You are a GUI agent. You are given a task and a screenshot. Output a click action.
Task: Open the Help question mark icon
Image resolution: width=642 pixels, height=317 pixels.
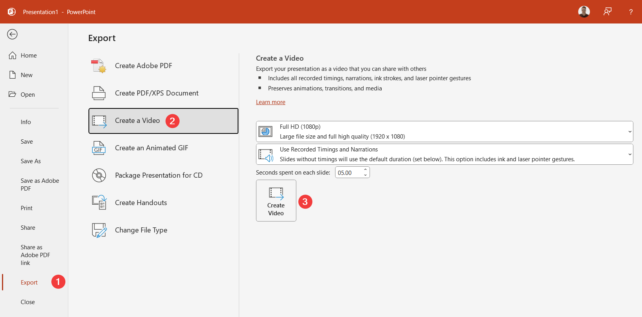click(631, 12)
